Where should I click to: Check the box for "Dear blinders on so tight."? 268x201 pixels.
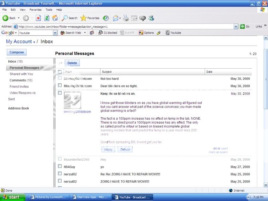pyautogui.click(x=60, y=85)
